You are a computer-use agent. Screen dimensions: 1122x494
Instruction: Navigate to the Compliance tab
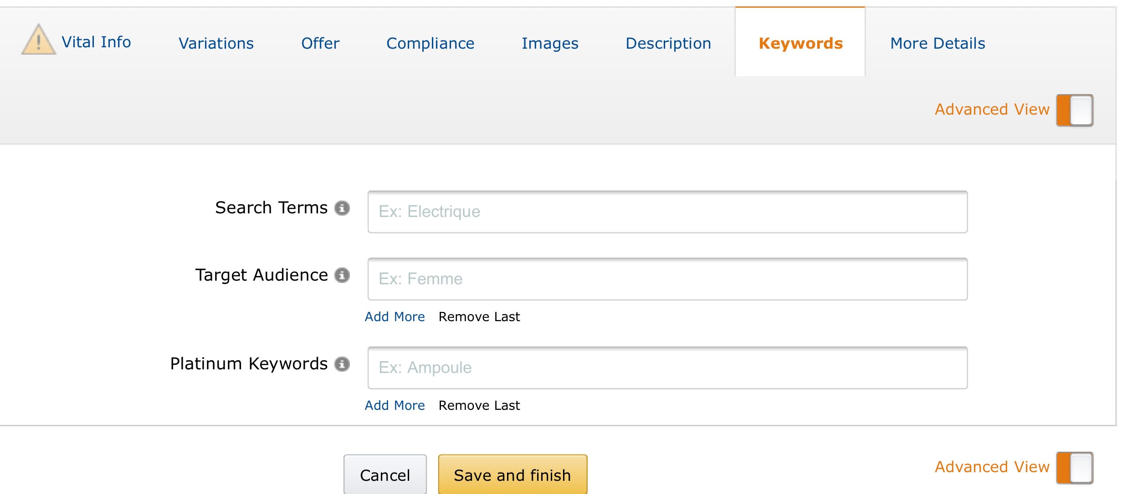pos(430,42)
